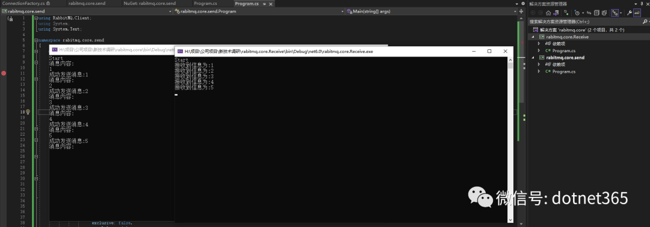This screenshot has width=650, height=227.
Task: Collapse the using directives outline on line 1
Action: click(36, 18)
